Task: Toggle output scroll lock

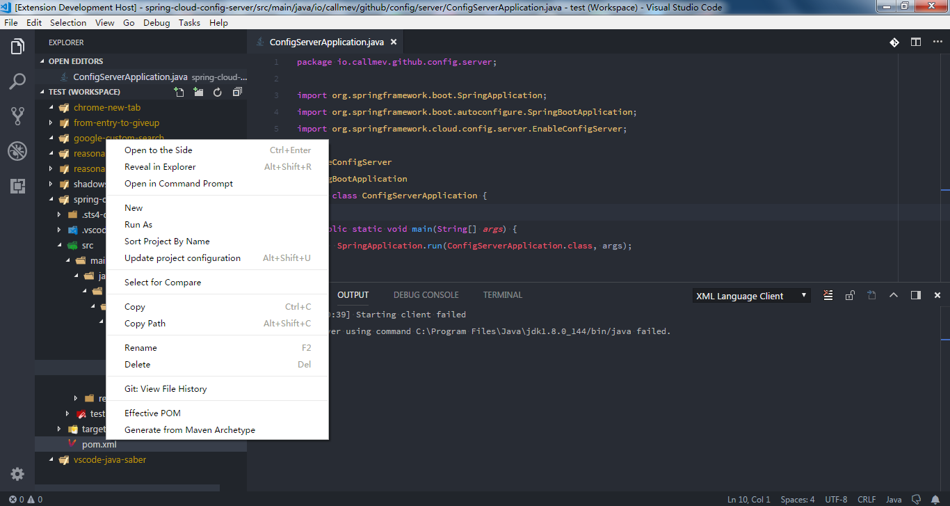Action: point(850,295)
